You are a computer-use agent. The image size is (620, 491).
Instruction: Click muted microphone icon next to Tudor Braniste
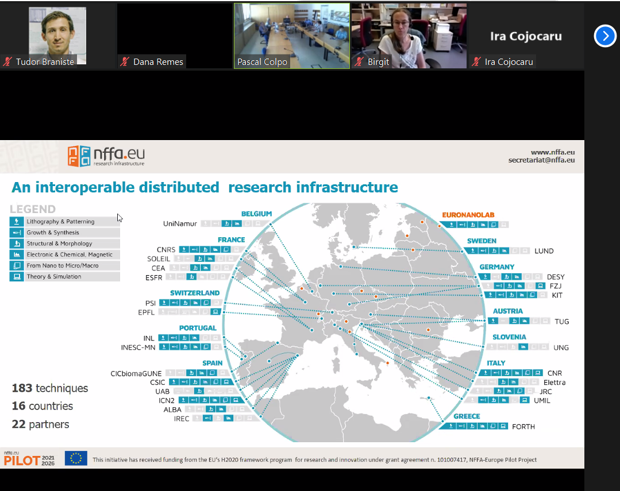tap(7, 61)
